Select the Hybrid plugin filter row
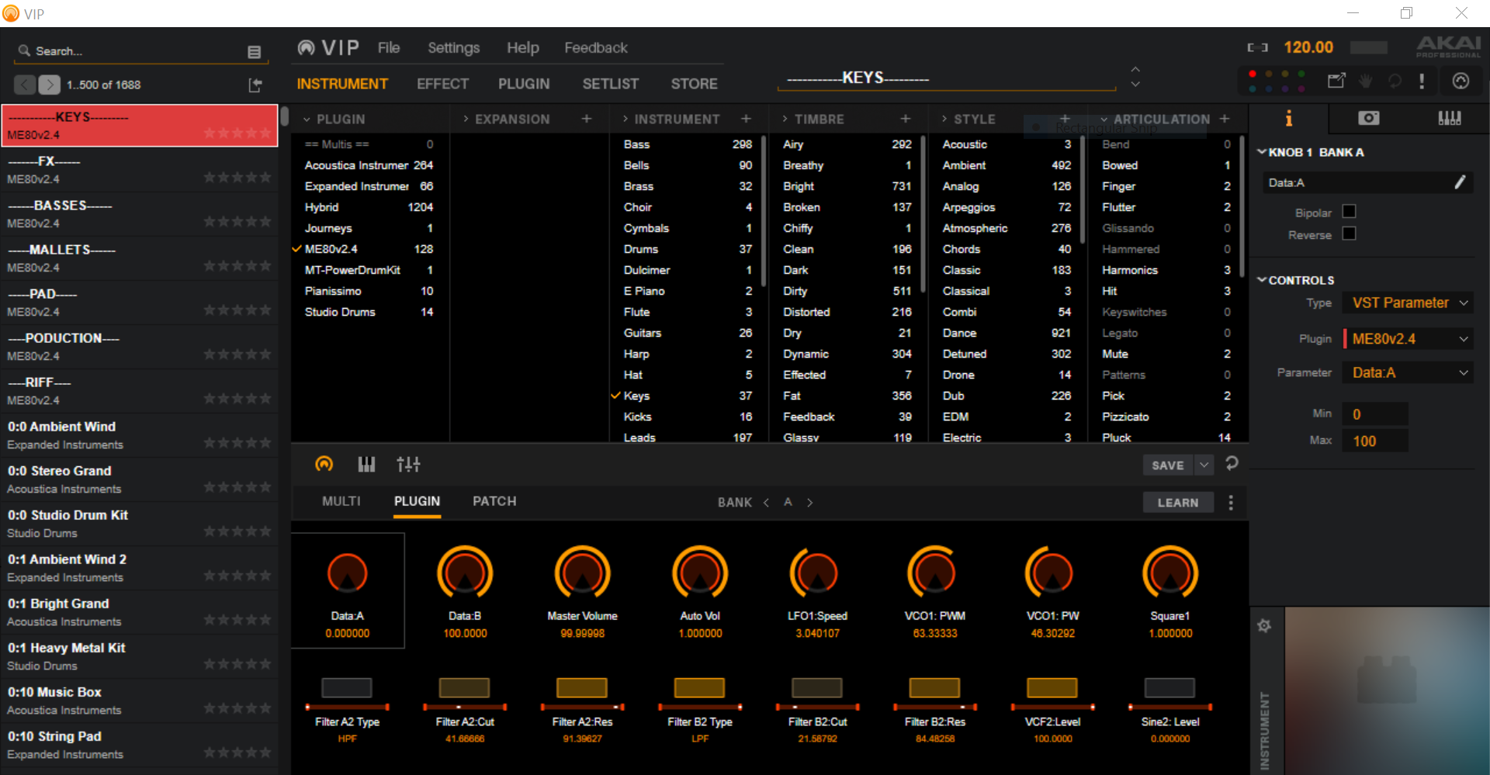The image size is (1490, 775). coord(369,207)
